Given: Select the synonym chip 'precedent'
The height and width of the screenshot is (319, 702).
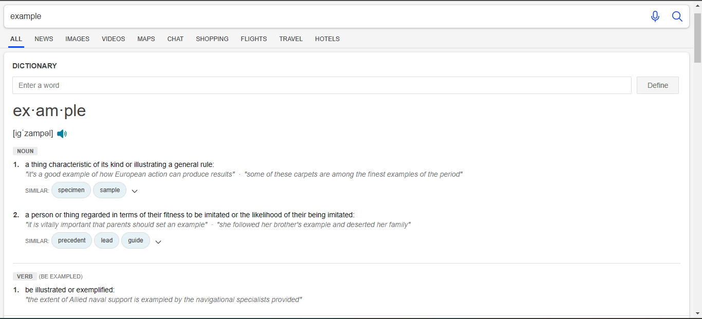Looking at the screenshot, I should pyautogui.click(x=71, y=240).
